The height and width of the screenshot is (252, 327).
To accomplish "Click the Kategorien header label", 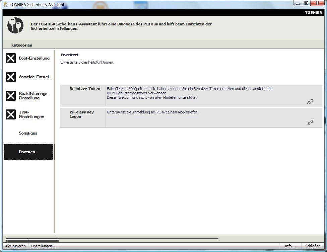I will (x=22, y=45).
